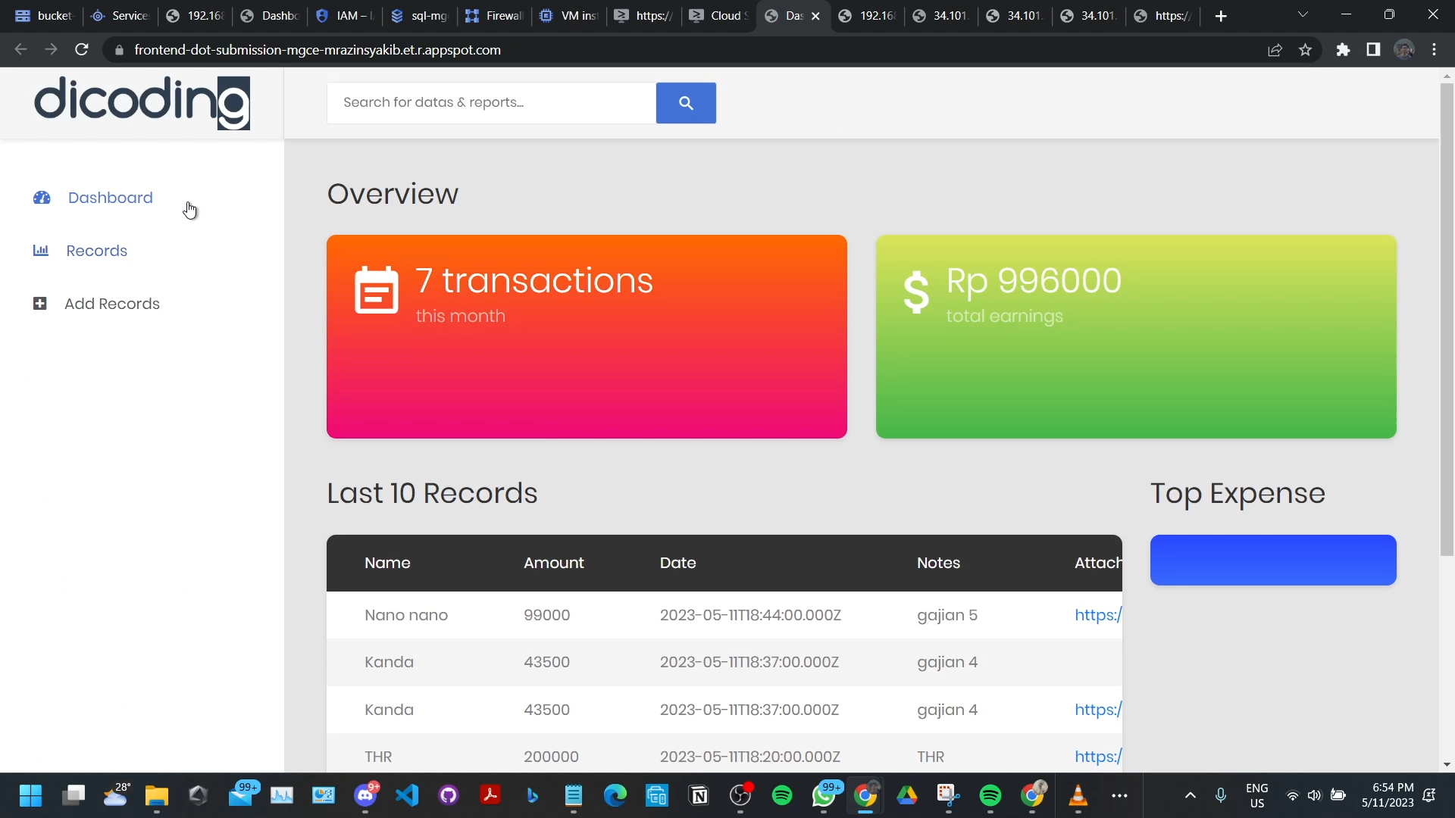The width and height of the screenshot is (1455, 818).
Task: Click the calendar icon on transactions card
Action: point(376,290)
